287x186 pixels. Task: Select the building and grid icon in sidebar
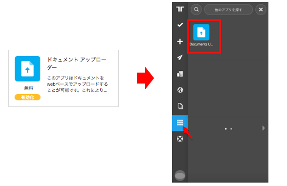click(x=180, y=74)
